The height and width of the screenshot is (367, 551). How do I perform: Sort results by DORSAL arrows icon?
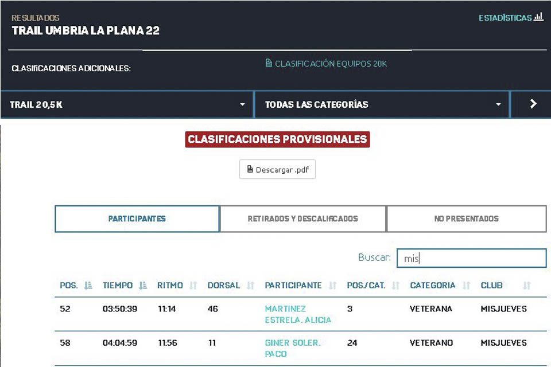coord(250,286)
